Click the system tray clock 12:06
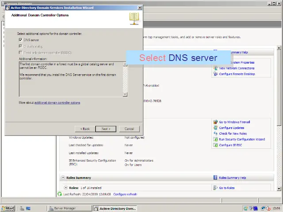283x212 pixels. (276, 208)
